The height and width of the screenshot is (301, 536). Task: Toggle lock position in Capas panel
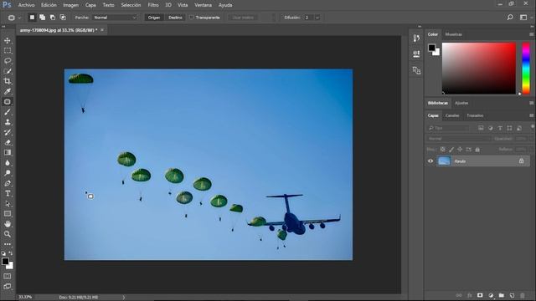[460, 149]
